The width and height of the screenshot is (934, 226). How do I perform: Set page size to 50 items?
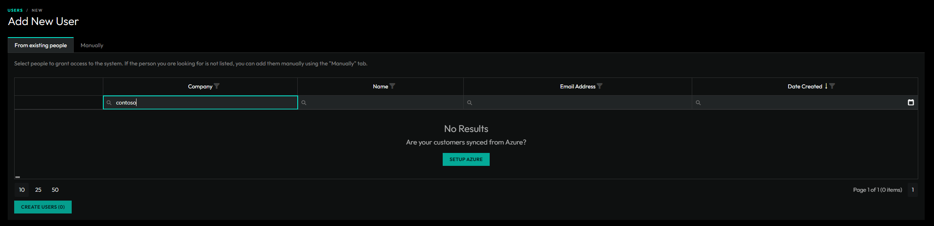55,190
